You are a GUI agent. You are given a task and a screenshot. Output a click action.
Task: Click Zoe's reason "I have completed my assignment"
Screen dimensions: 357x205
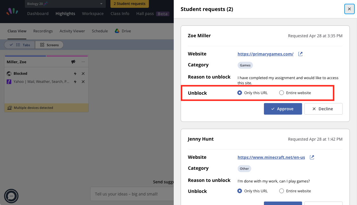point(288,80)
